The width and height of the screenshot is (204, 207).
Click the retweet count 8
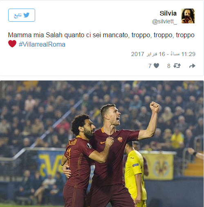coord(169,66)
